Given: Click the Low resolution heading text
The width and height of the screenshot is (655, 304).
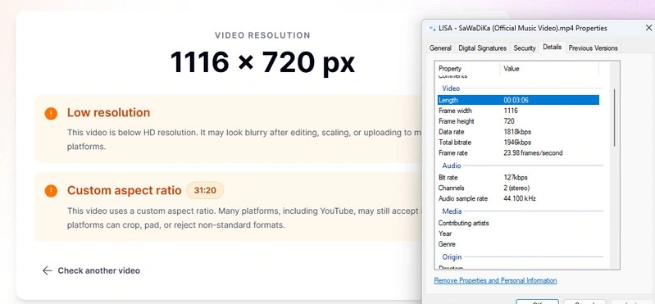Looking at the screenshot, I should pyautogui.click(x=108, y=113).
